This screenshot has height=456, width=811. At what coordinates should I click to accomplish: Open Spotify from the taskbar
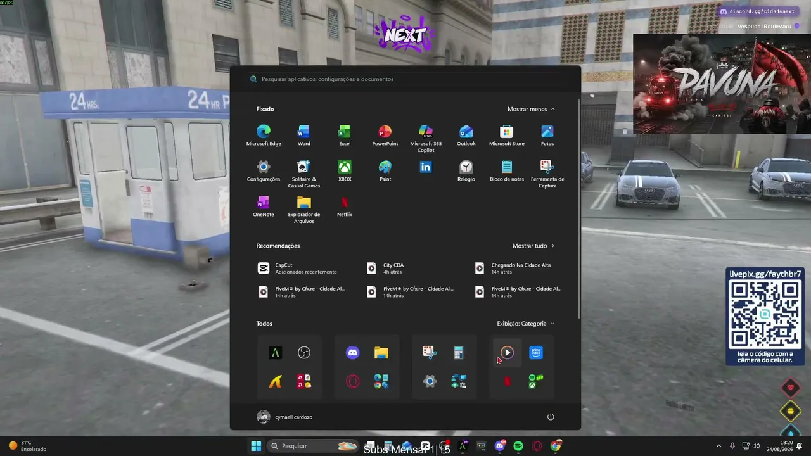coord(518,446)
